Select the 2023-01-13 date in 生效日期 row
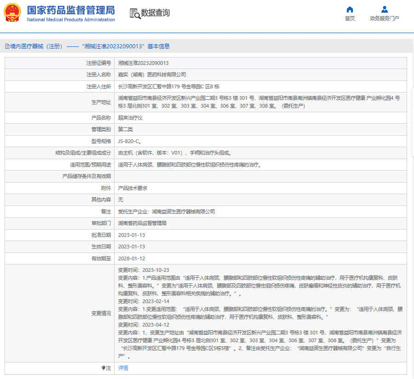Image resolution: width=414 pixels, height=379 pixels. 132,247
